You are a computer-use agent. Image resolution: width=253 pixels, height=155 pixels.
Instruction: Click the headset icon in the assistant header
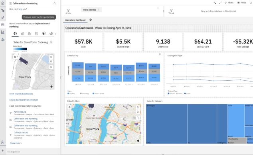pos(55,3)
